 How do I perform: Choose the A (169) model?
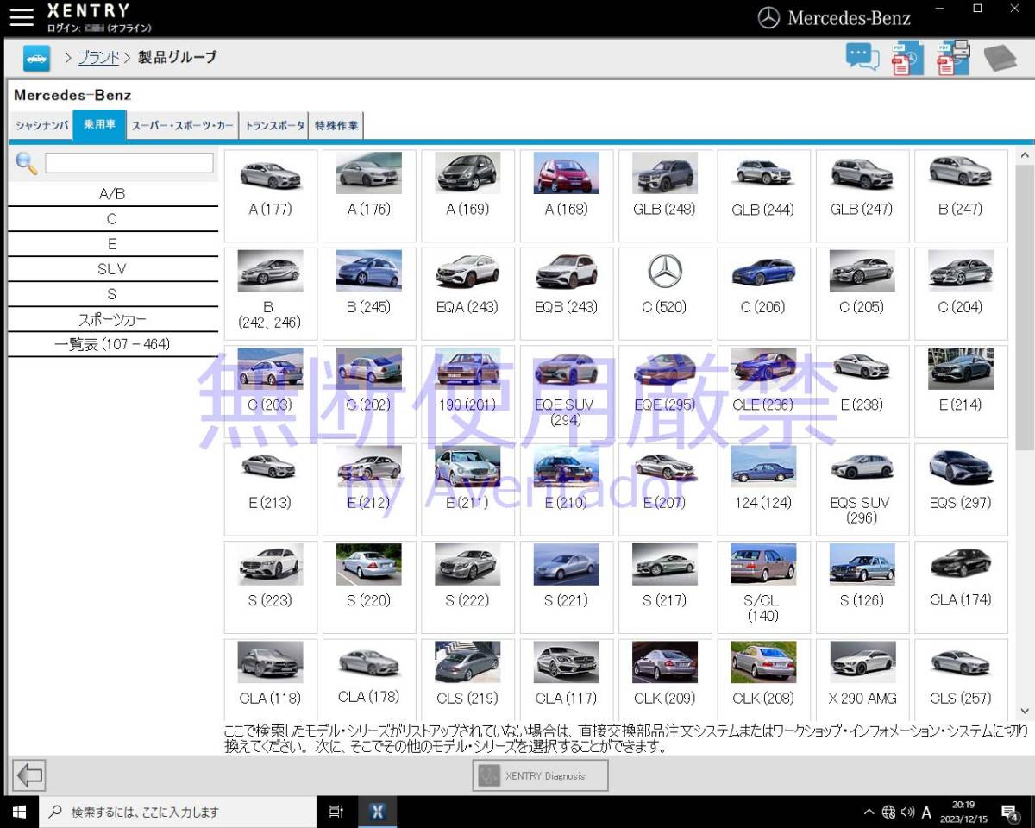click(467, 196)
